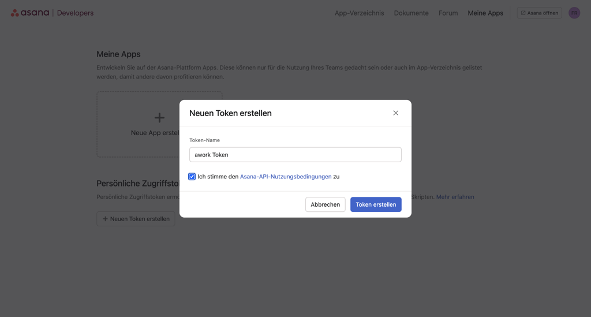The width and height of the screenshot is (591, 317).
Task: Click the plus icon for Neue App
Action: click(159, 118)
